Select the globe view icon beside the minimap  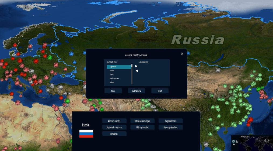(x=233, y=141)
